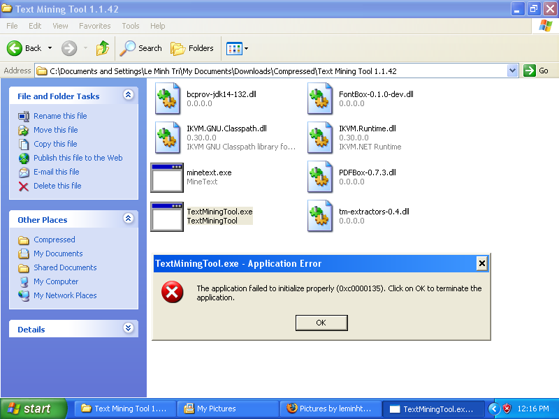Expand hidden system tray icons
The width and height of the screenshot is (559, 419).
pos(494,409)
